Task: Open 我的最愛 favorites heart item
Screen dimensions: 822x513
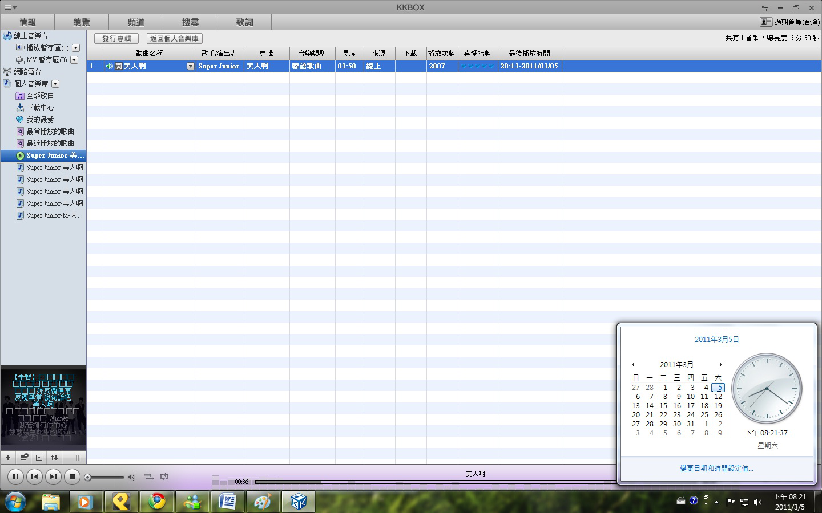Action: (x=40, y=120)
